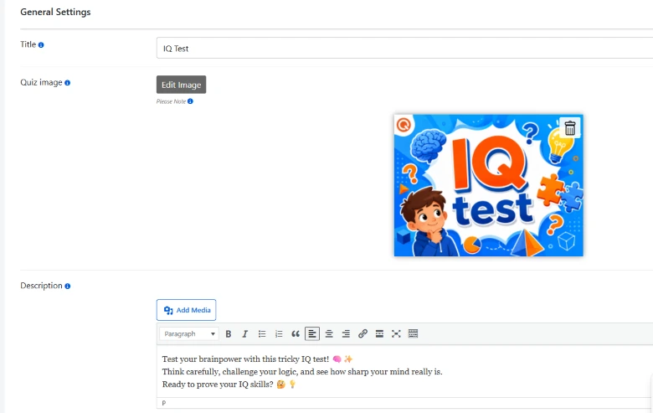Click the 'General Settings' heading
The height and width of the screenshot is (413, 653).
click(55, 12)
